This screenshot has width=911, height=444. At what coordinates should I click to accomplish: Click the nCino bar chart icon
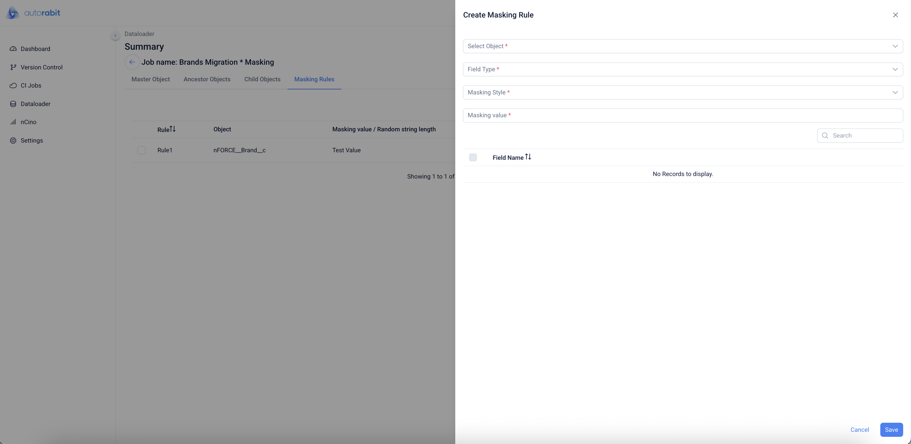click(x=13, y=122)
